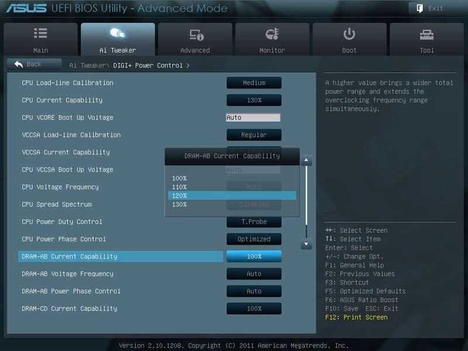Go to the Monitor tab
Viewport: 468px width, 351px height.
tap(272, 39)
